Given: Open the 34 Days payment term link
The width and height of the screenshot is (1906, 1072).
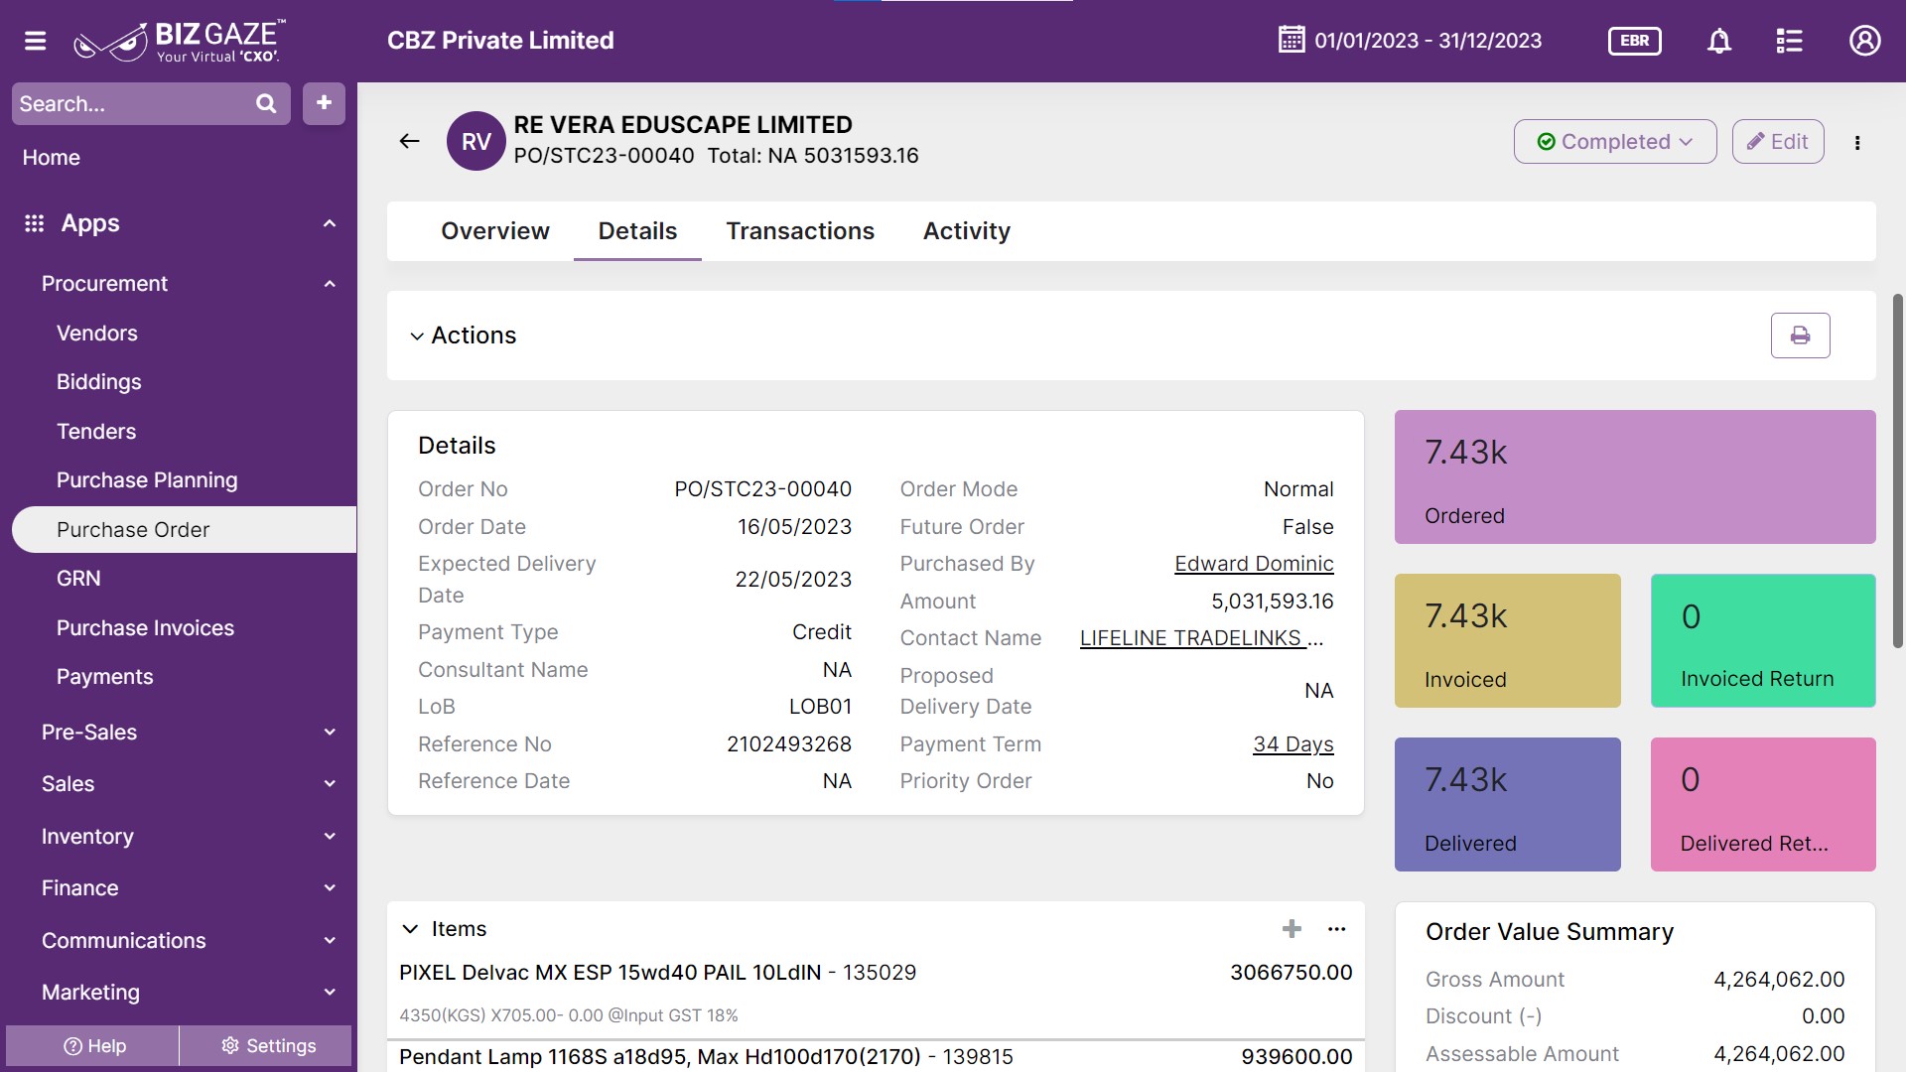Looking at the screenshot, I should [x=1293, y=744].
